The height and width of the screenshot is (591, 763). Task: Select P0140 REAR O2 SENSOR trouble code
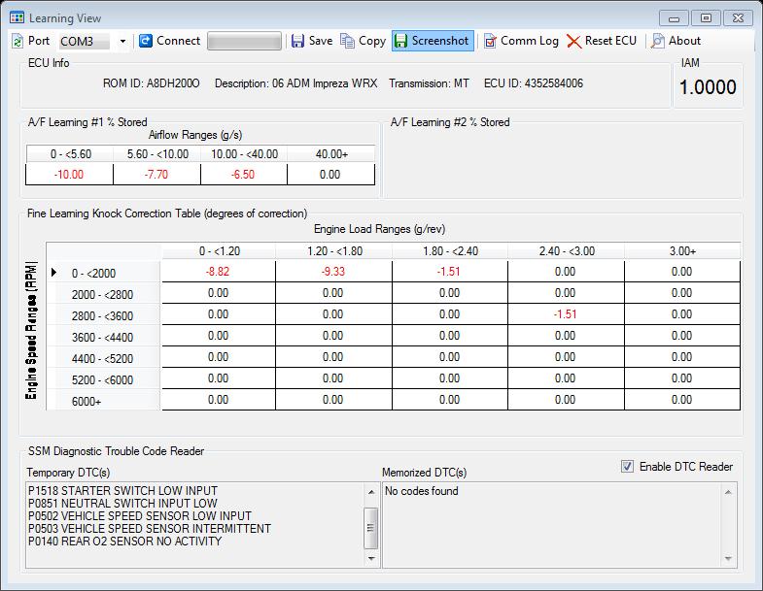[x=125, y=542]
